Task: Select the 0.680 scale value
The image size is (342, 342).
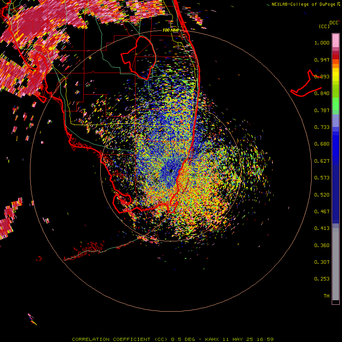Action: coord(322,144)
